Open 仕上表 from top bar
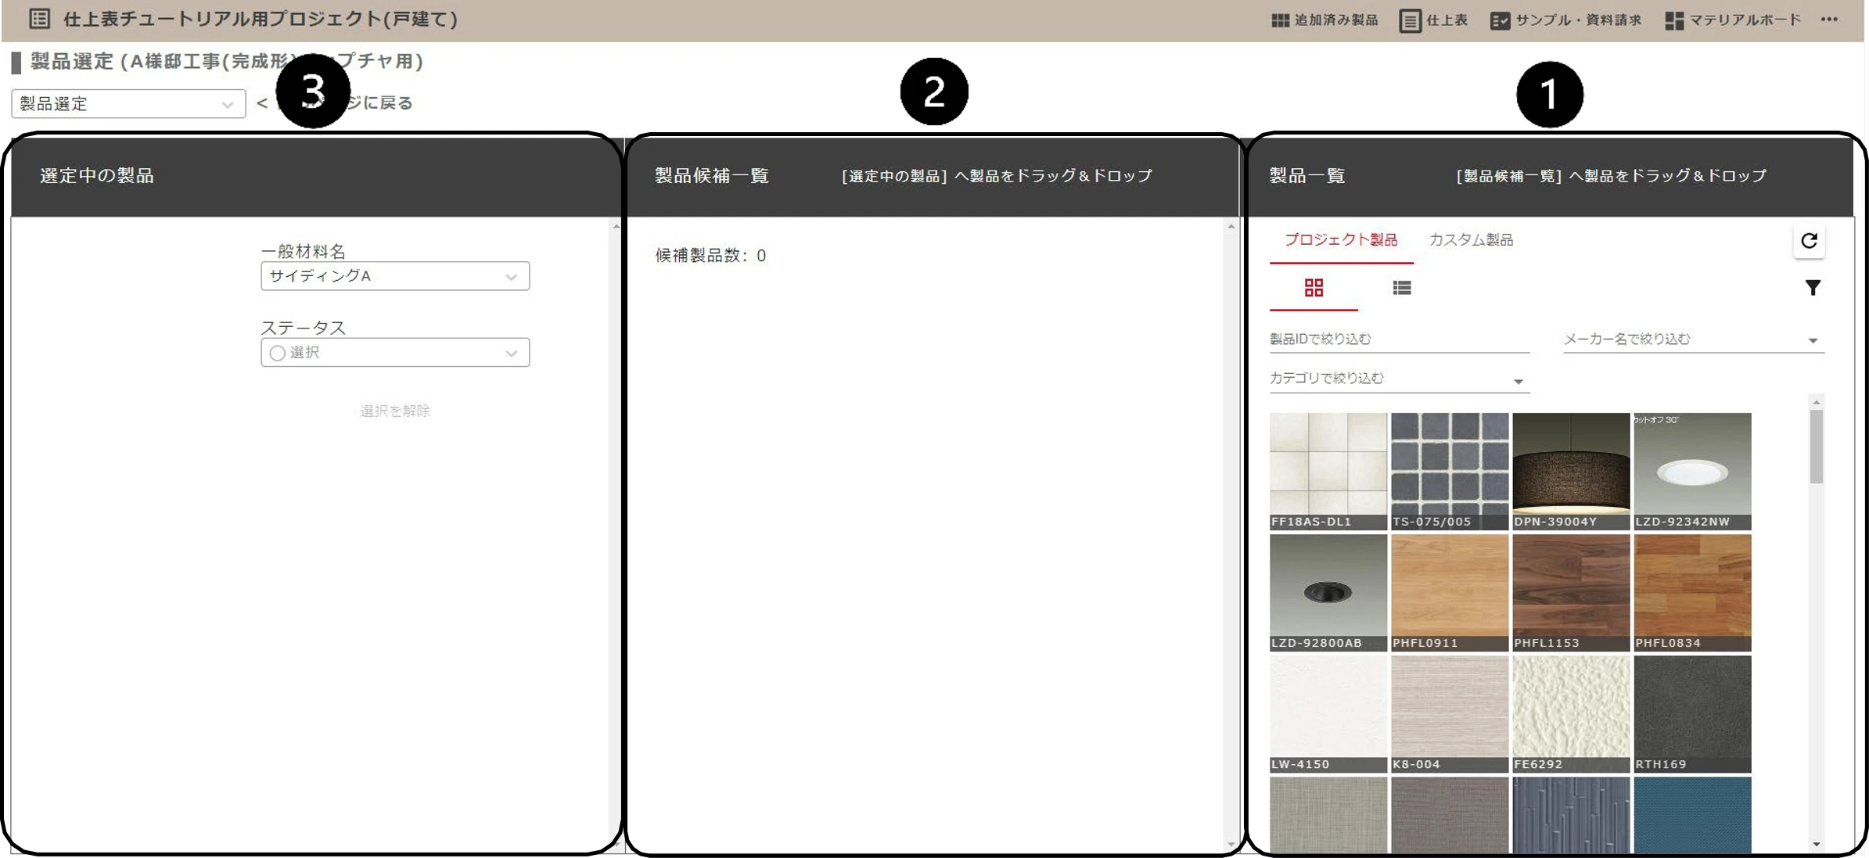 (x=1433, y=20)
